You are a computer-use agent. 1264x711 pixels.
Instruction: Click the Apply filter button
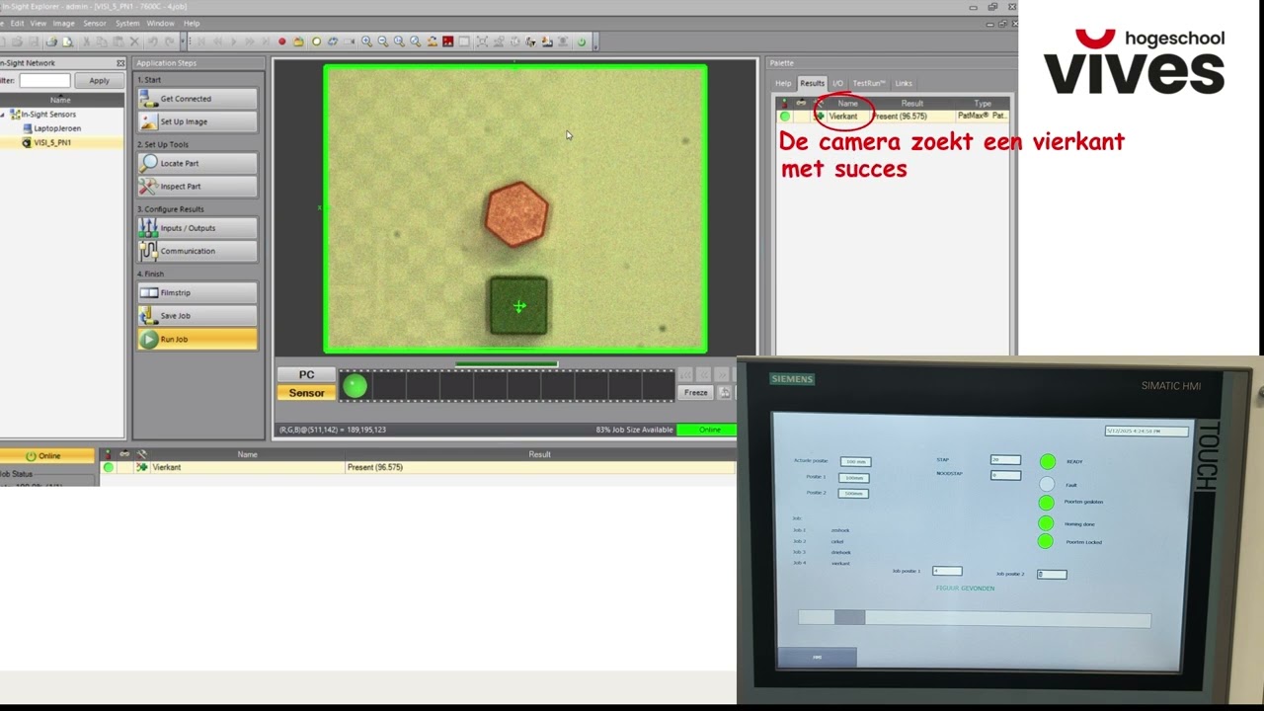pos(100,81)
